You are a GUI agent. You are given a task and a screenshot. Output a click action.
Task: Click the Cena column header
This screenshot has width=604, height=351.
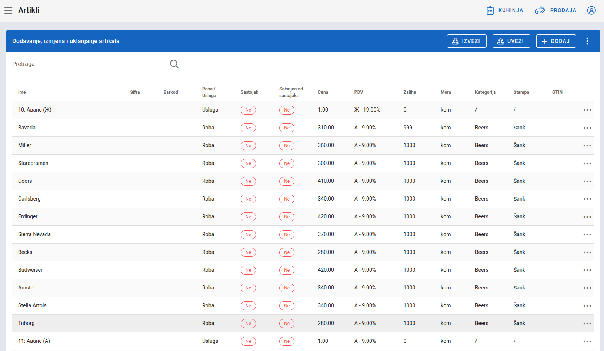tap(323, 92)
